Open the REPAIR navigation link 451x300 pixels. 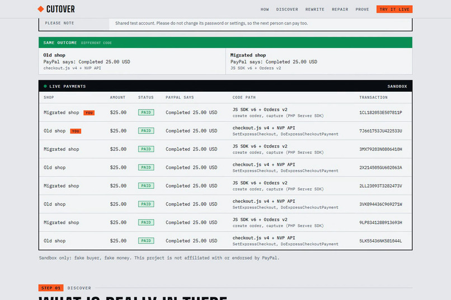[x=340, y=9]
